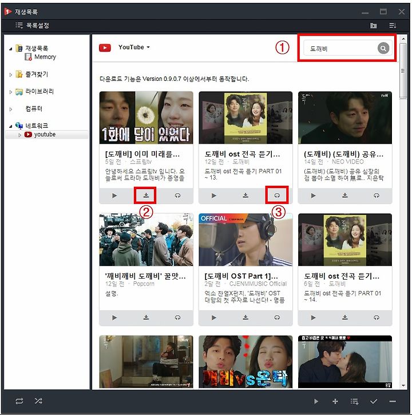Expand the 컴퓨터 tree node
This screenshot has width=412, height=415.
click(x=10, y=109)
